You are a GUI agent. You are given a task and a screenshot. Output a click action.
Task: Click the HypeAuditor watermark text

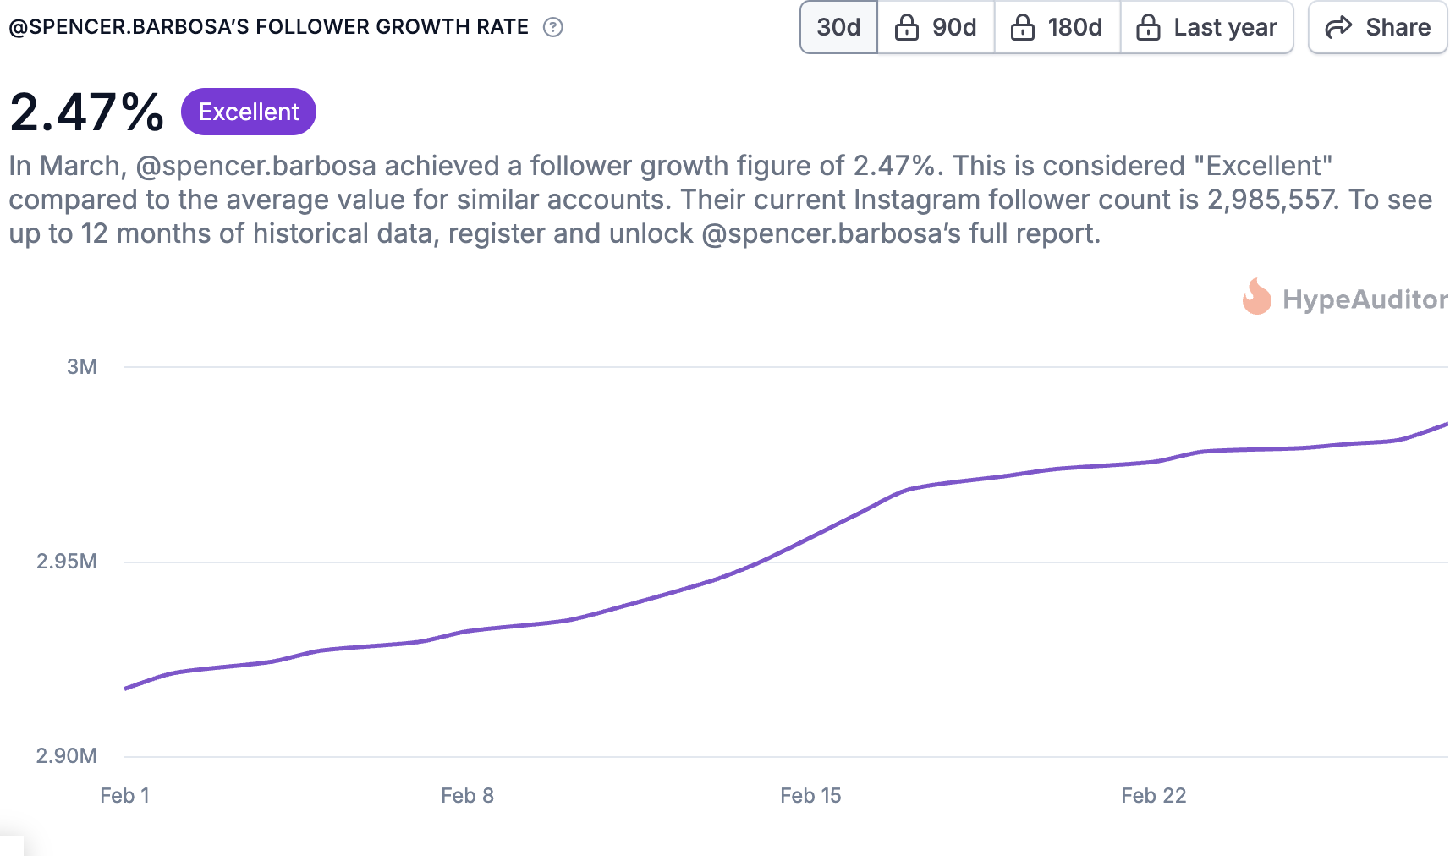tap(1364, 299)
